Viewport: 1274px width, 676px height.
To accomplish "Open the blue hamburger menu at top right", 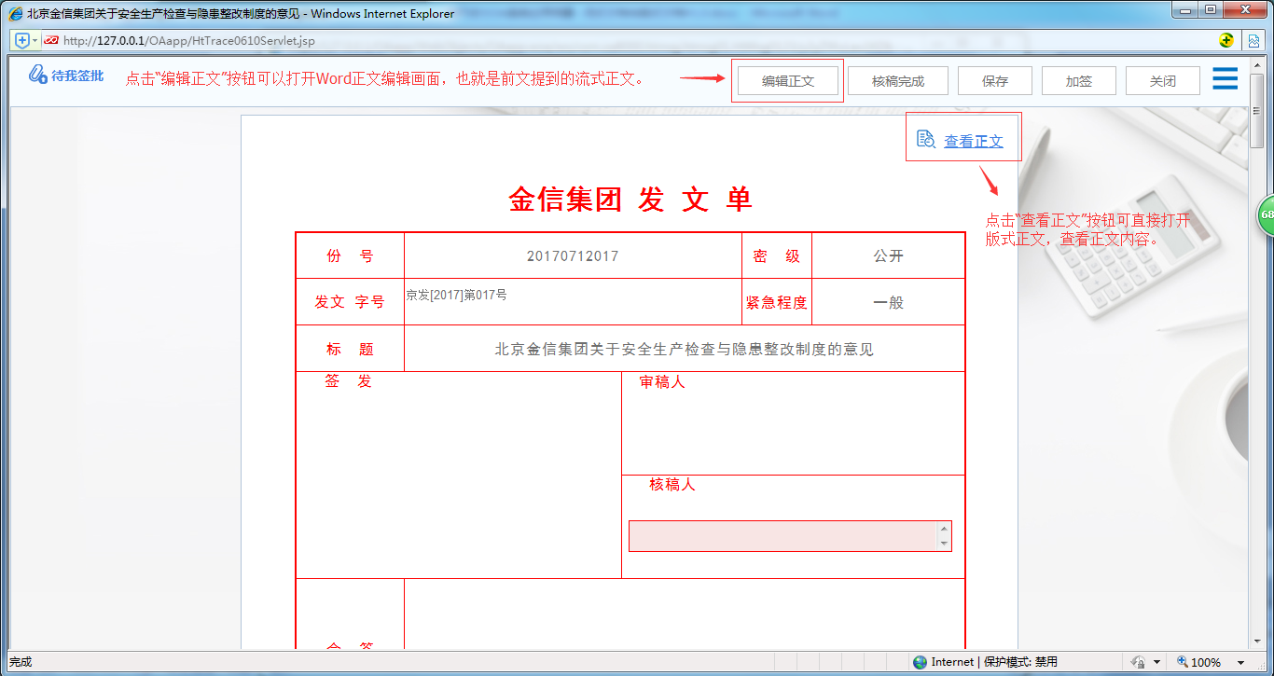I will click(x=1225, y=79).
